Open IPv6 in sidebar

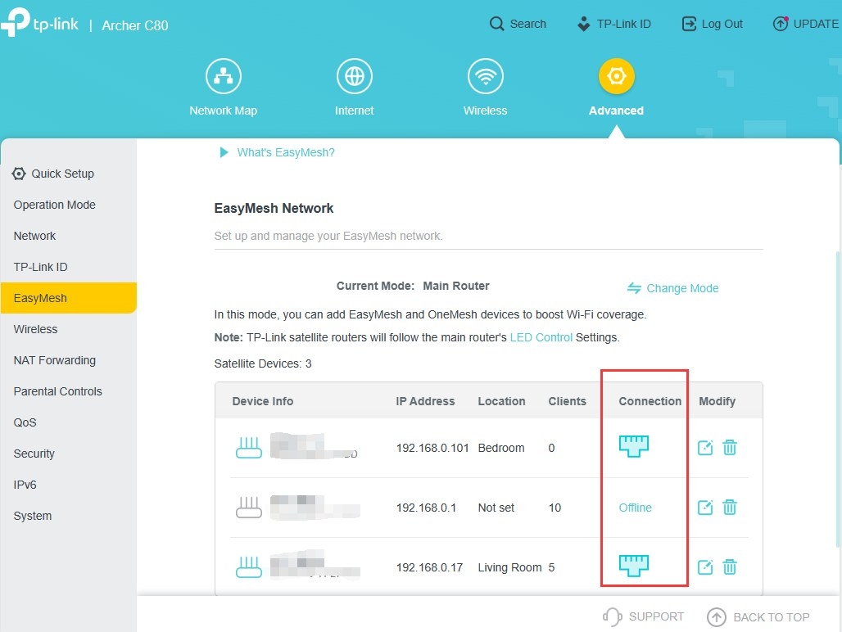click(x=25, y=485)
